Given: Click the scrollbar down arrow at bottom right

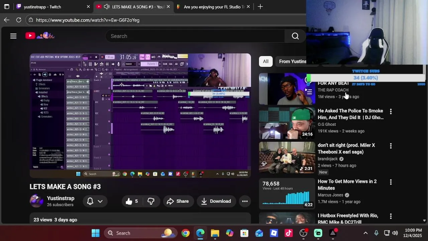Looking at the screenshot, I should (x=425, y=221).
